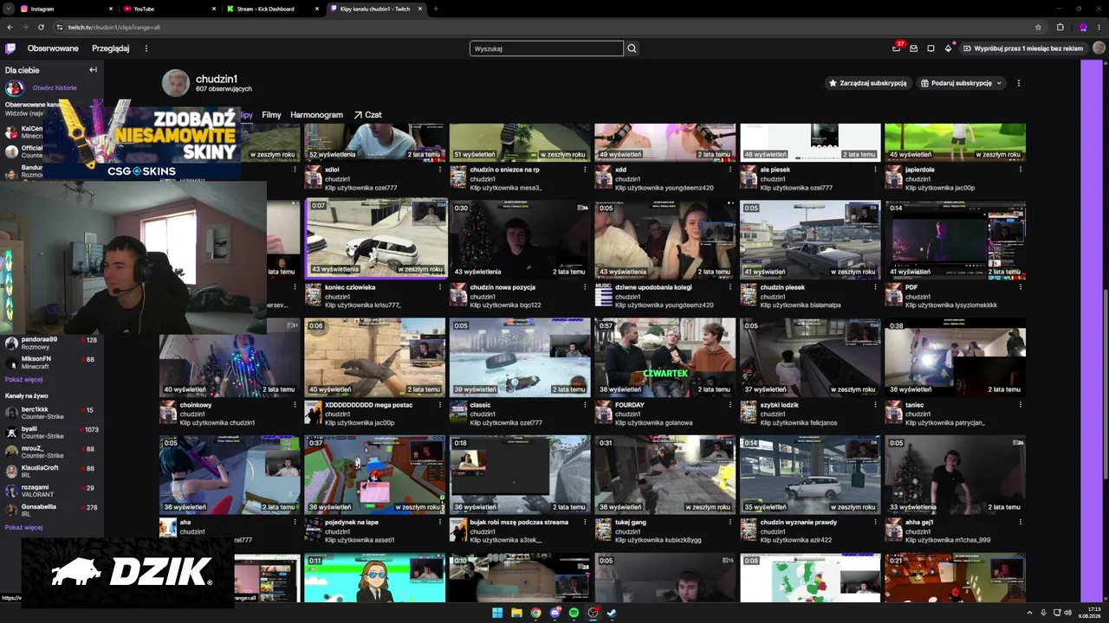Open the Czat popout link
The height and width of the screenshot is (623, 1109).
(x=367, y=114)
